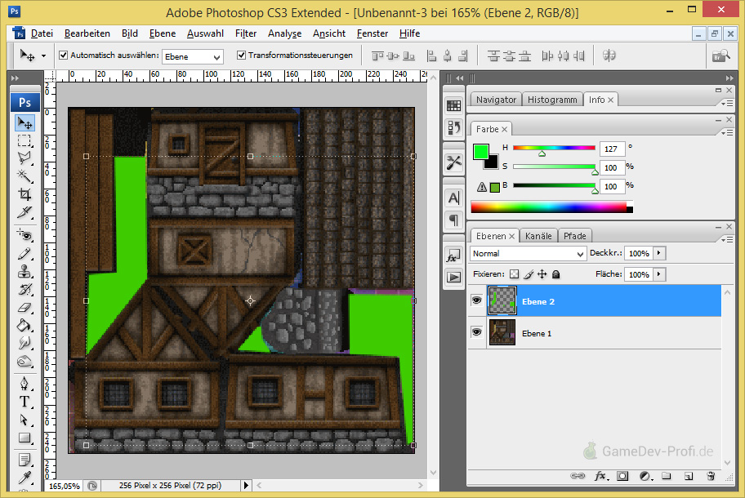Open the Ebene auto-select dropdown
The width and height of the screenshot is (745, 498).
pos(193,56)
